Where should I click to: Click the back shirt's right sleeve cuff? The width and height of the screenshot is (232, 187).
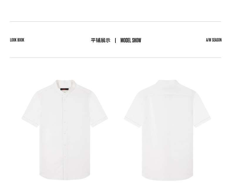[x=203, y=122]
